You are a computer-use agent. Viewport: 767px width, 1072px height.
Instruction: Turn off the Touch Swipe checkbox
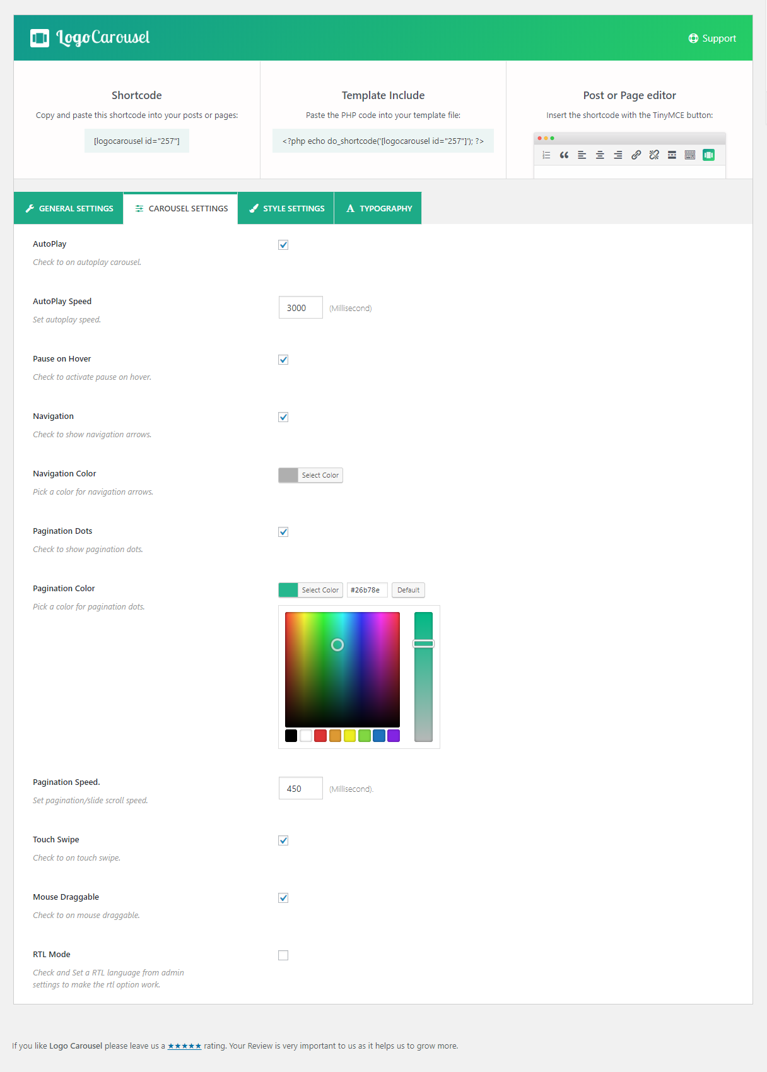[283, 840]
